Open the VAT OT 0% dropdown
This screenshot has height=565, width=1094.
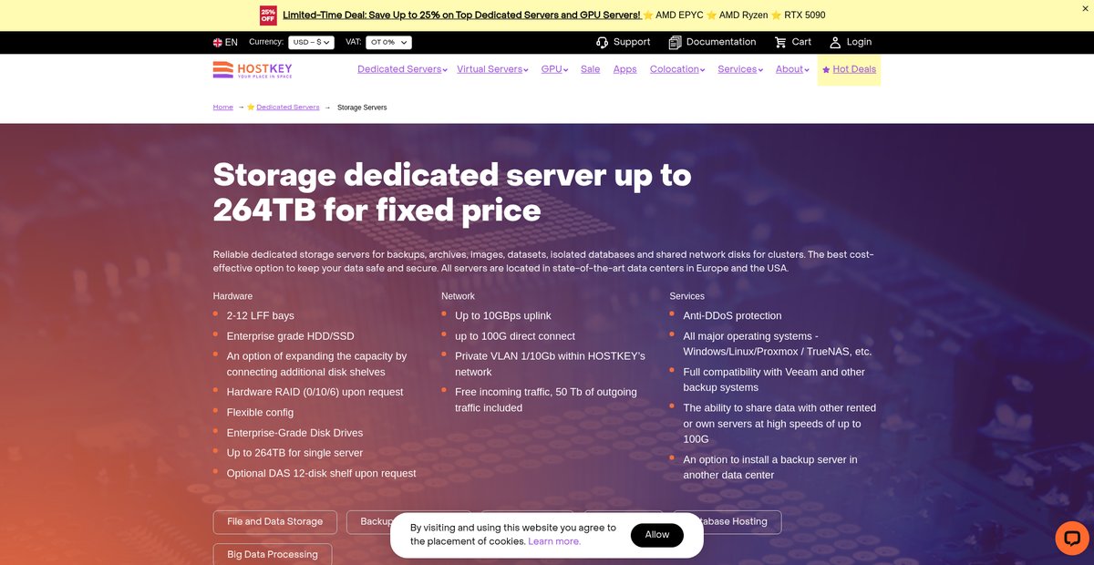pos(388,42)
